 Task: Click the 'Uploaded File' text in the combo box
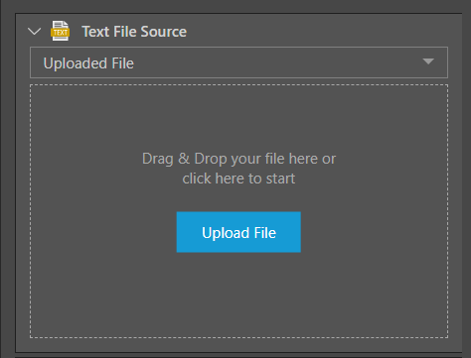pyautogui.click(x=88, y=63)
